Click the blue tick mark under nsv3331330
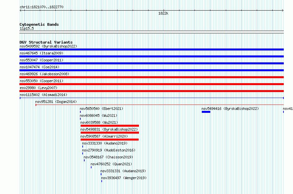Image resolution: width=293 pixels, height=194 pixels. pyautogui.click(x=83, y=146)
